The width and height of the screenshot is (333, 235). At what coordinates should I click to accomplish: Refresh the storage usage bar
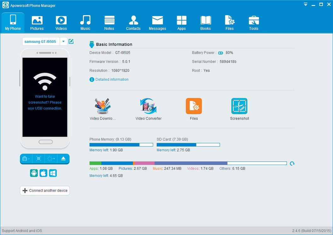point(292,163)
